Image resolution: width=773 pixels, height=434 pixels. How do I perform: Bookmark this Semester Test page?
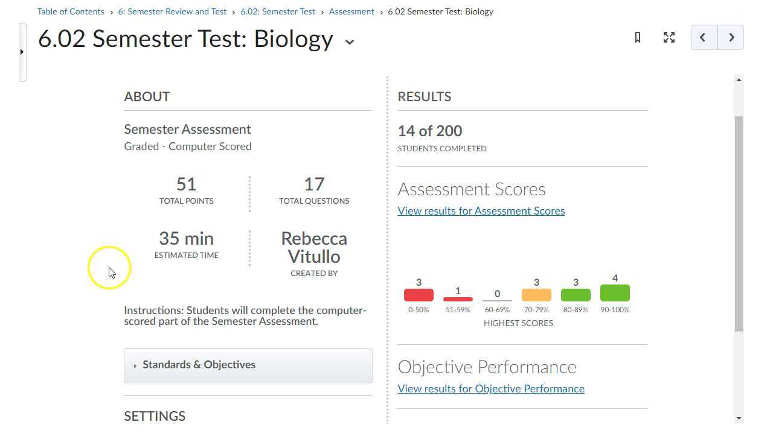click(638, 37)
